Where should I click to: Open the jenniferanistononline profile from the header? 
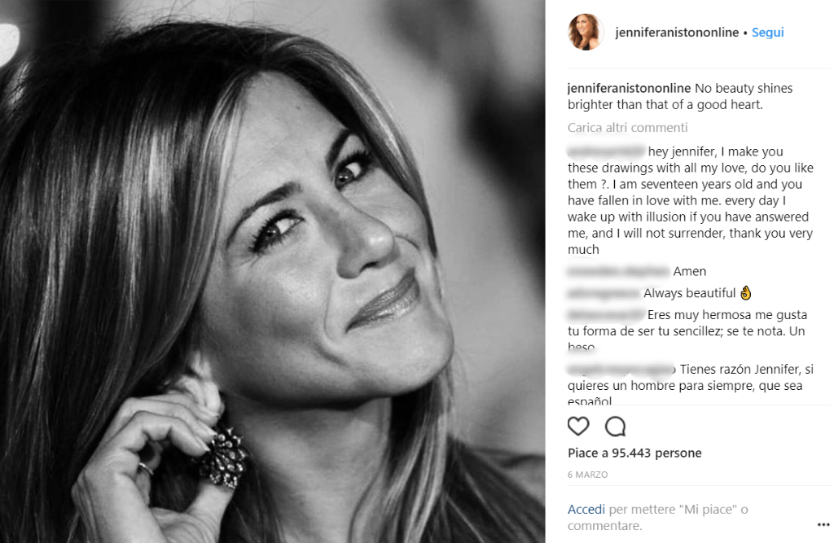click(678, 33)
